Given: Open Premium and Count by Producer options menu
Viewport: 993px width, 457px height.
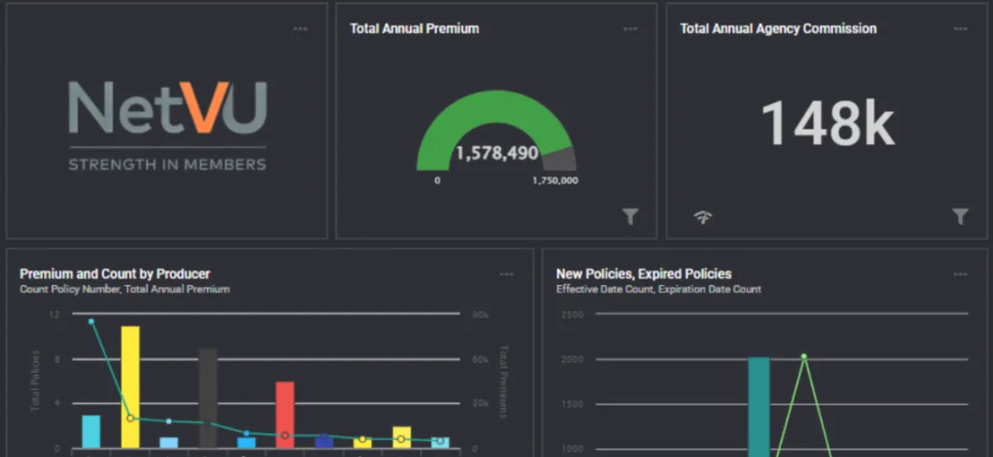Looking at the screenshot, I should coord(506,274).
